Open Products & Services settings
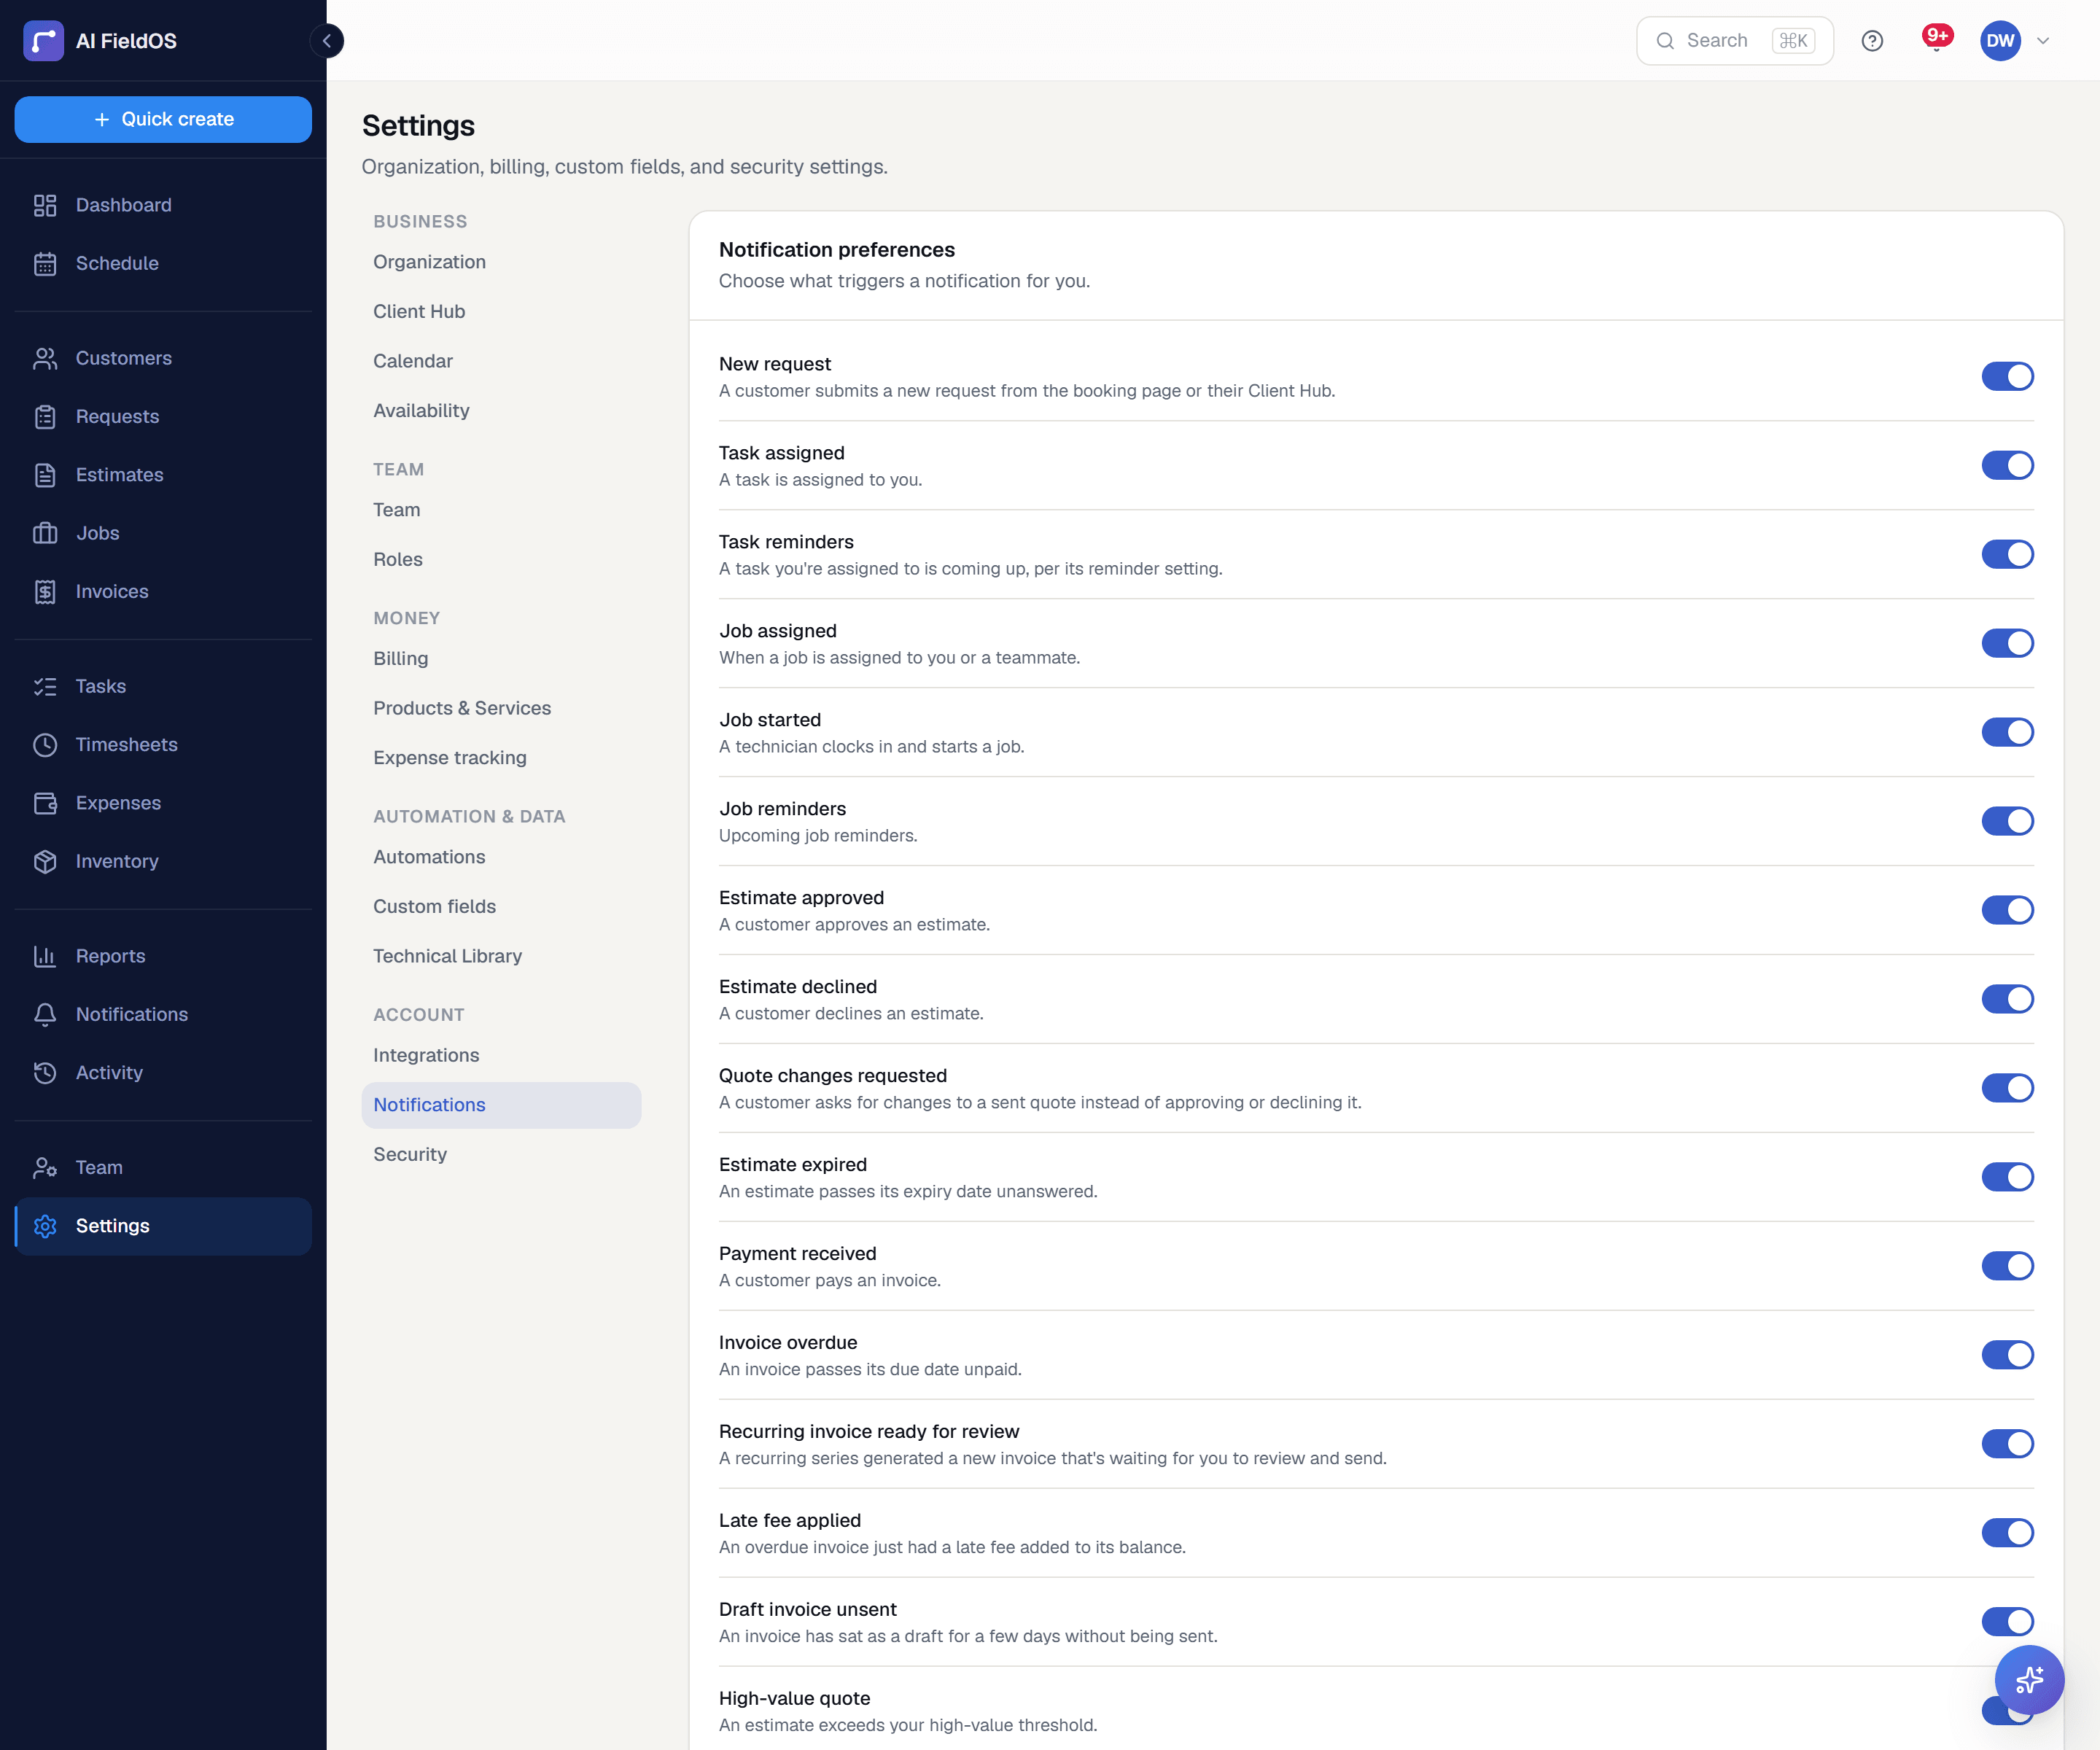This screenshot has height=1750, width=2100. [501, 708]
